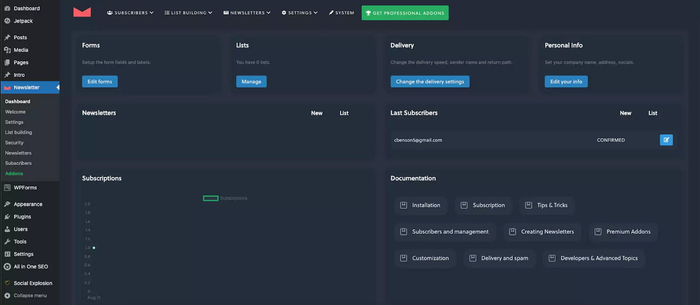Open the System menu item
This screenshot has height=305, width=700.
pyautogui.click(x=342, y=13)
